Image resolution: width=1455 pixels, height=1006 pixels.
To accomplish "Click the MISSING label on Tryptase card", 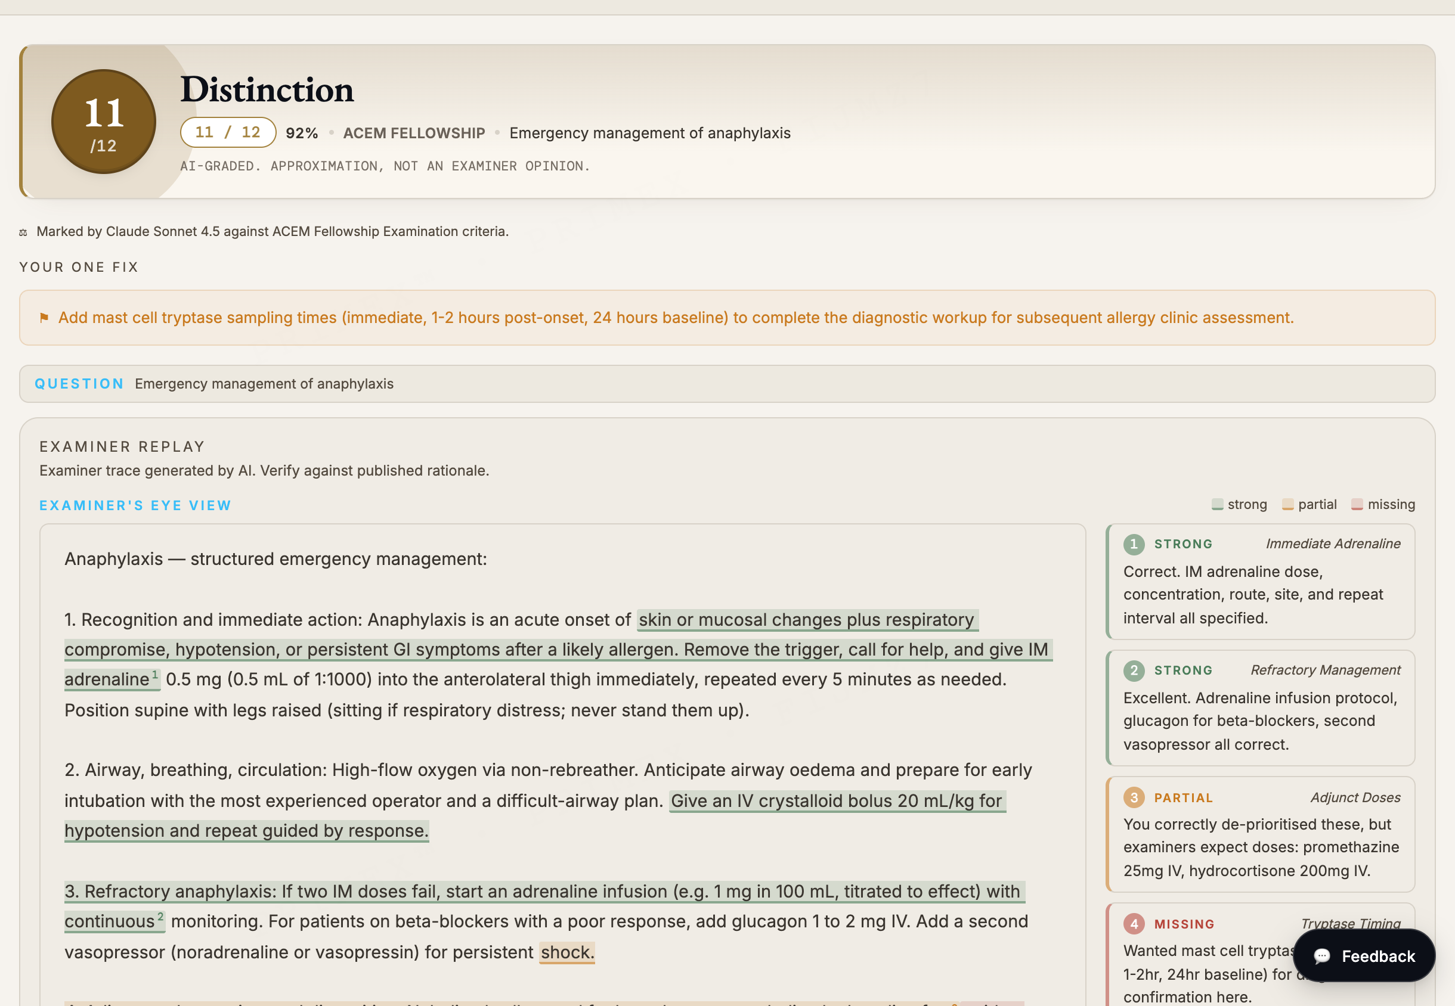I will coord(1184,924).
